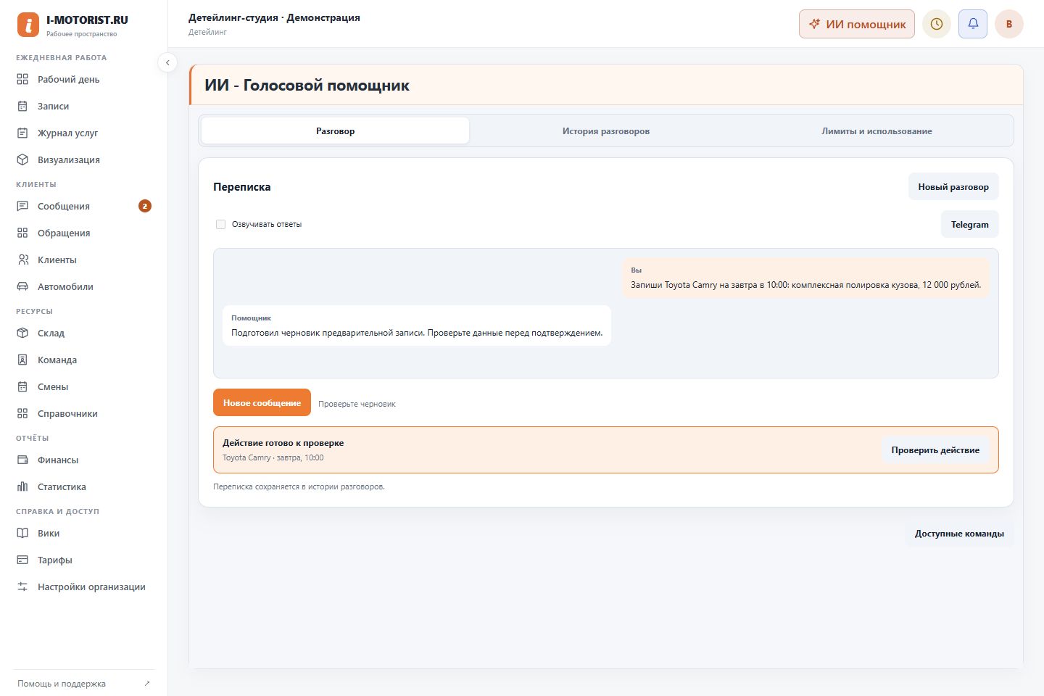1044x696 pixels.
Task: Collapse the sidebar with the chevron button
Action: (x=167, y=62)
